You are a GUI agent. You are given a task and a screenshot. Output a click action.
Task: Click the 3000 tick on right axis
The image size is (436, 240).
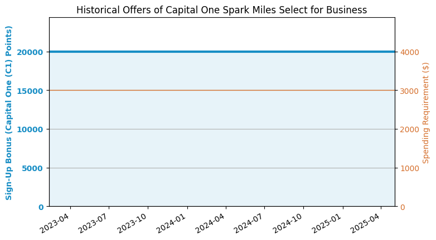(x=408, y=91)
